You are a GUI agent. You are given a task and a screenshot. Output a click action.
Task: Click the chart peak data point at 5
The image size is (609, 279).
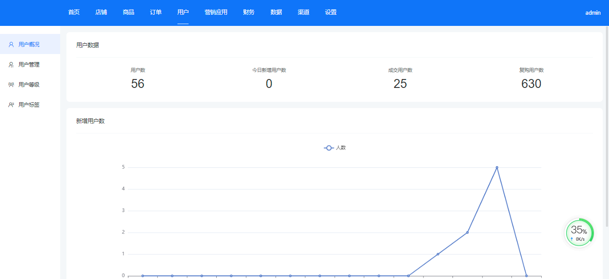(497, 167)
